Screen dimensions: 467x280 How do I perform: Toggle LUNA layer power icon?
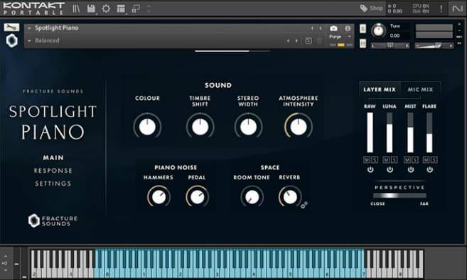390,169
